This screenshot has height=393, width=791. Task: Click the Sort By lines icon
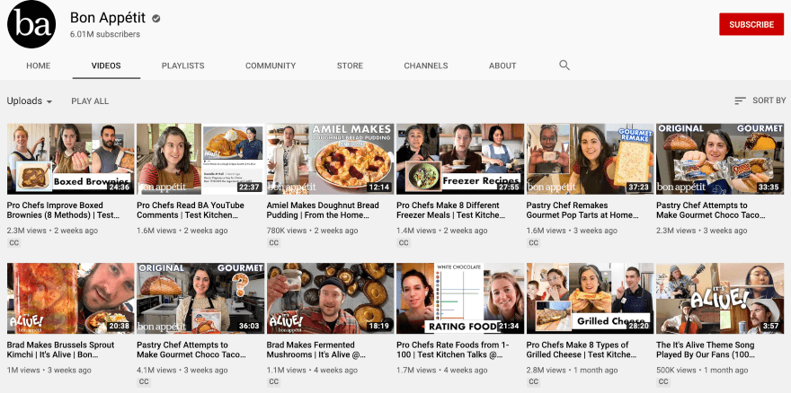(740, 101)
